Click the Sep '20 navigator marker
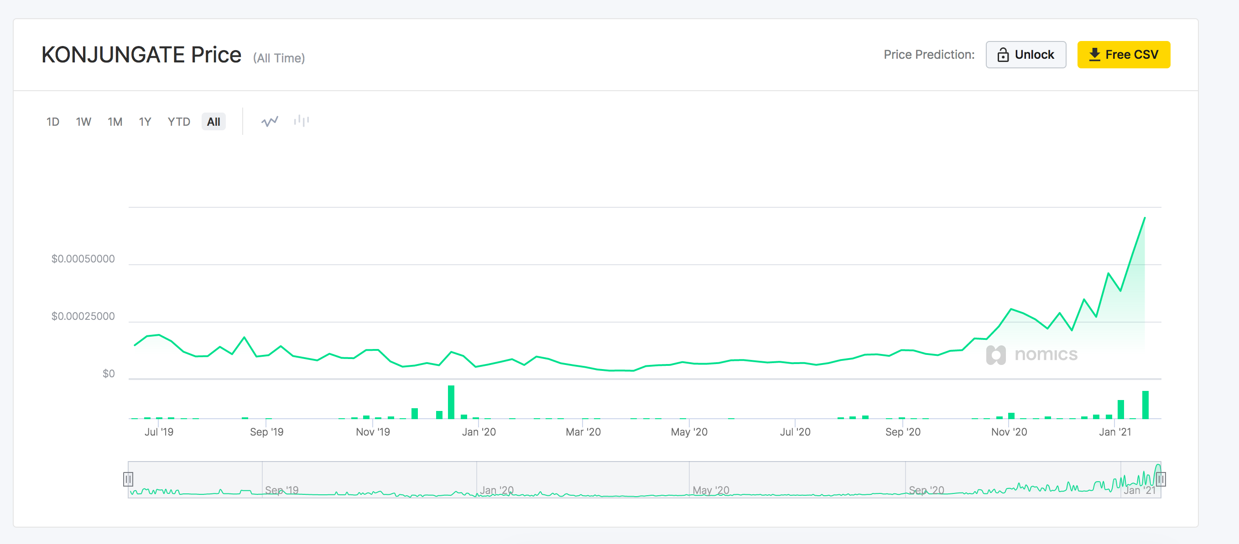 pos(927,490)
